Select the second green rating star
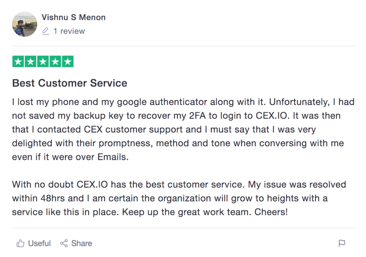Image resolution: width=366 pixels, height=257 pixels. (x=31, y=62)
